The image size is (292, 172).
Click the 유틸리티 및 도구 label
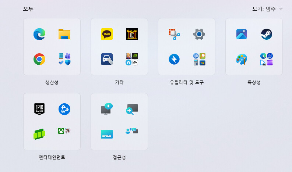coord(187,82)
